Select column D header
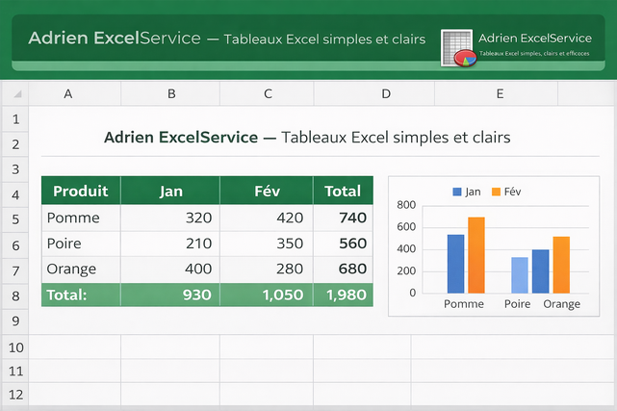Viewport: 617px width, 411px height. click(386, 93)
